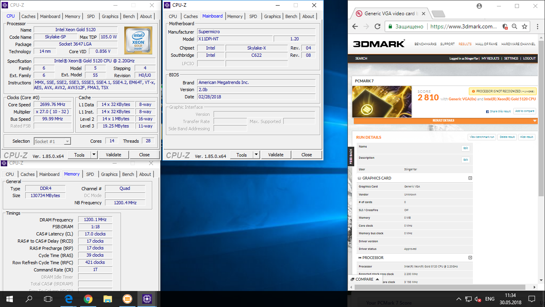The width and height of the screenshot is (545, 307).
Task: Collapse the GRAPHICS CARD section
Action: 470,178
